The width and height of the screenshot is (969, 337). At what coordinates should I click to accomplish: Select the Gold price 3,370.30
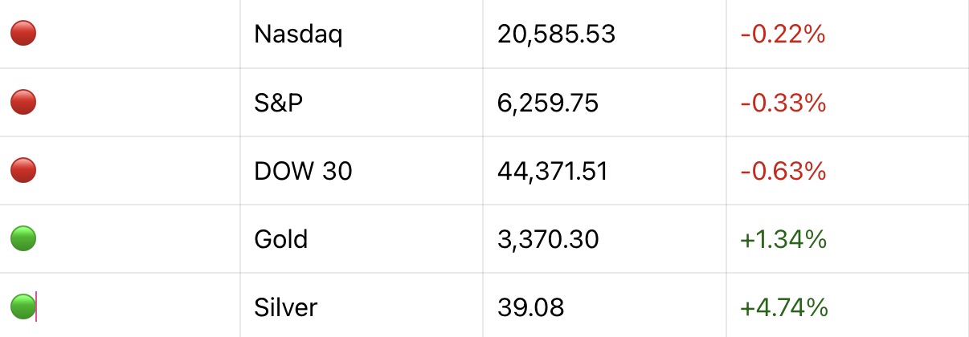tap(548, 239)
